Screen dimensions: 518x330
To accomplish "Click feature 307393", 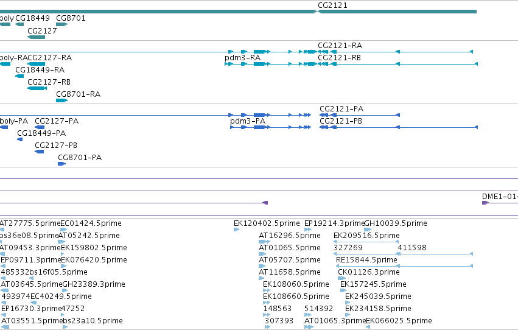I will (267, 328).
